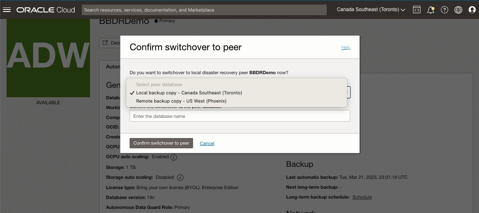Screen dimensions: 479x213
Task: Expand the Canada Southeast (Toronto) region selector
Action: pos(371,9)
